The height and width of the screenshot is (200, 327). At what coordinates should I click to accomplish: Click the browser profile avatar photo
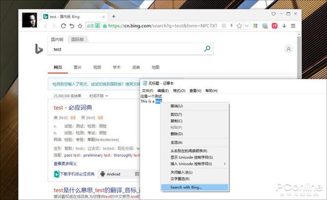29,20
